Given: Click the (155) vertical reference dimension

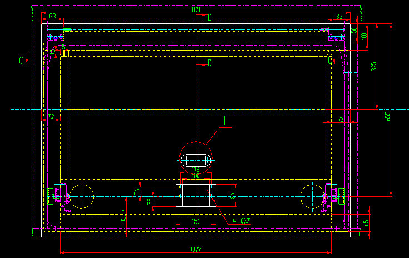Looking at the screenshot, I should pos(123,220).
